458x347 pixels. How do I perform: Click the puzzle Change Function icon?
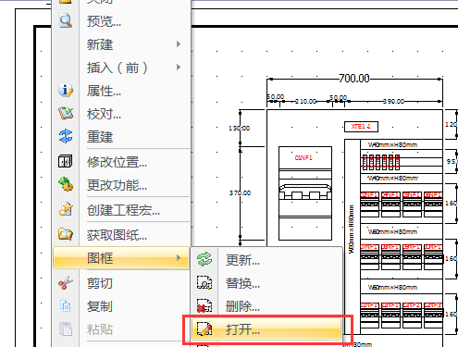[x=66, y=184]
